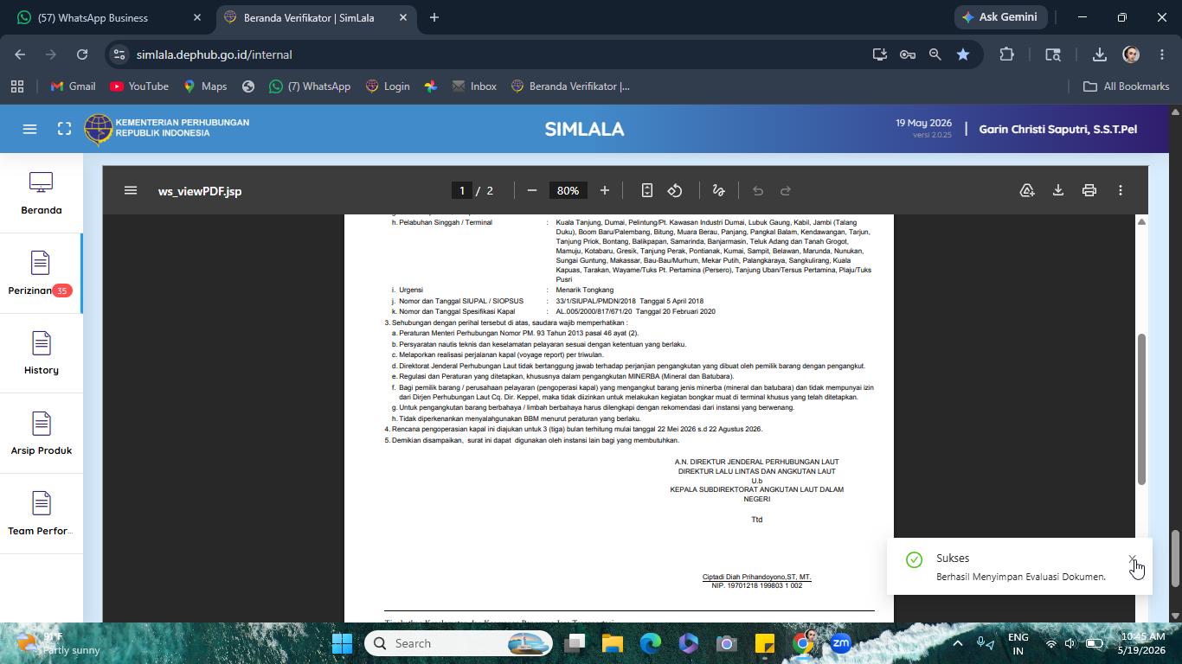Open the PDF draw annotation tool
The image size is (1182, 664).
718,190
